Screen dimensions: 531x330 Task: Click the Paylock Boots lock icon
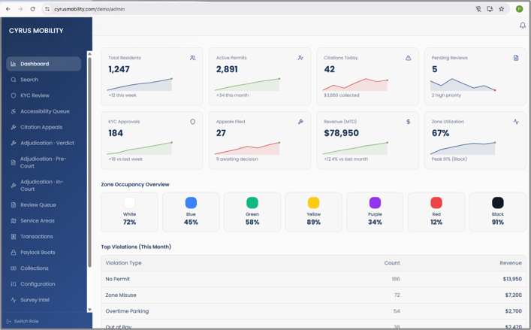tap(14, 253)
